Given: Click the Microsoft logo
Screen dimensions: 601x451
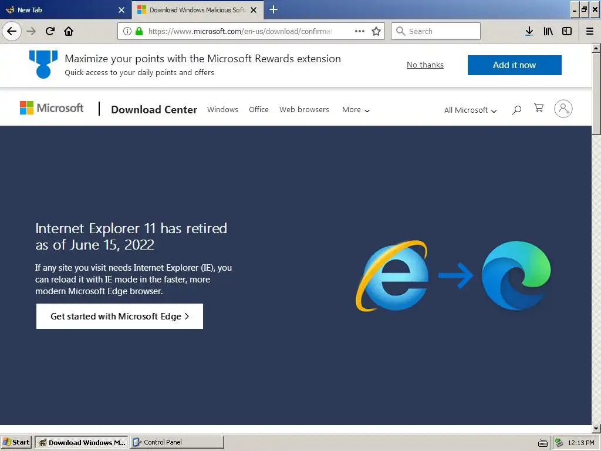Looking at the screenshot, I should pos(52,108).
